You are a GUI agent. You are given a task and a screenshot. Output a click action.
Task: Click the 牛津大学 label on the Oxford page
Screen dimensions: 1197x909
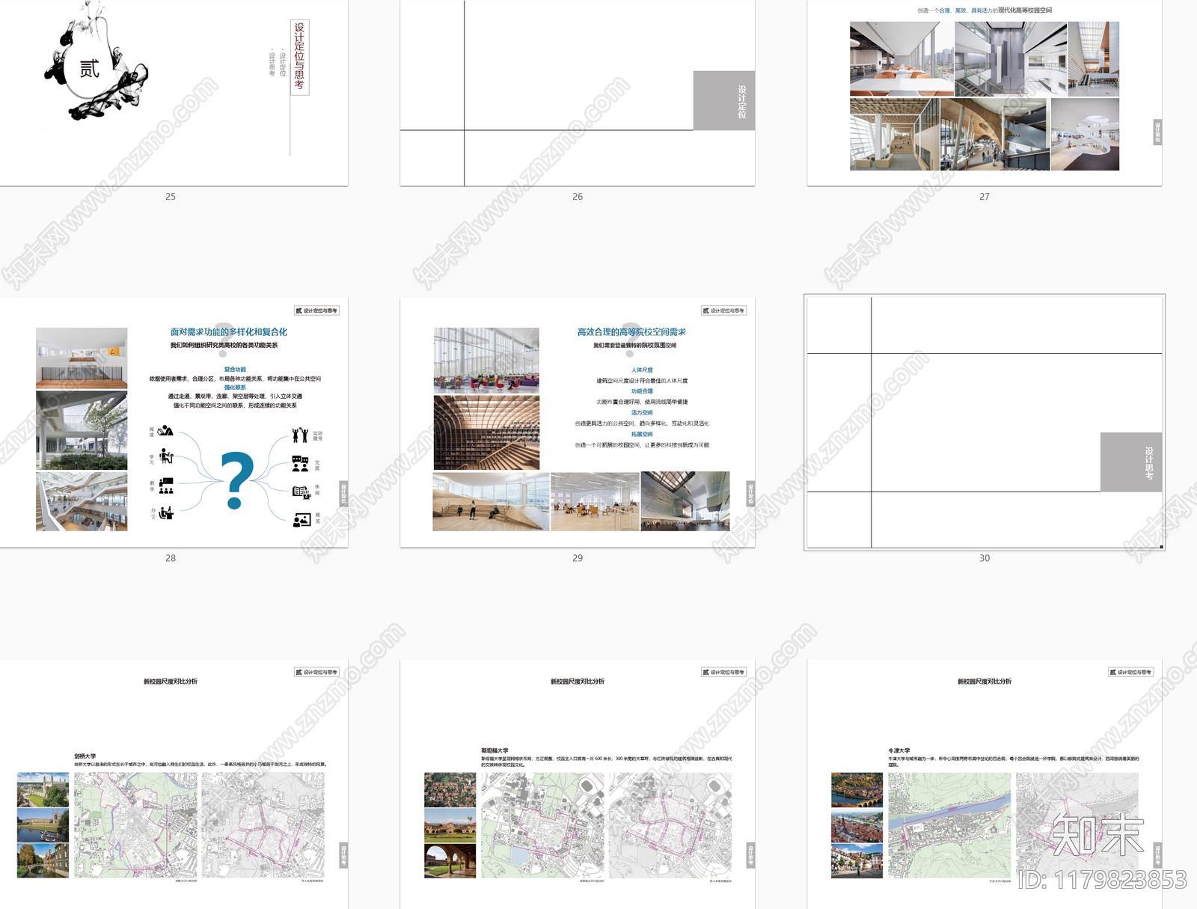point(899,750)
